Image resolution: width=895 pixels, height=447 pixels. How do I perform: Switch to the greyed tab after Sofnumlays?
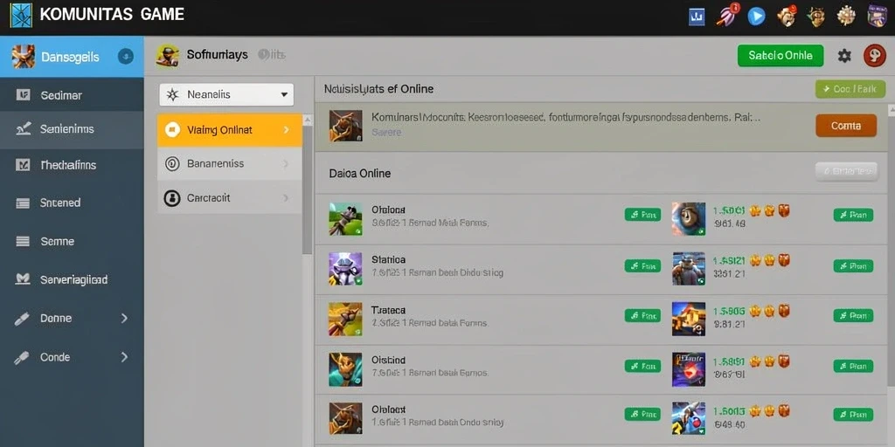[272, 55]
